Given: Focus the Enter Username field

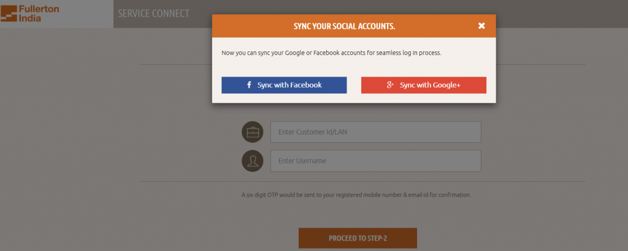Looking at the screenshot, I should pyautogui.click(x=376, y=161).
